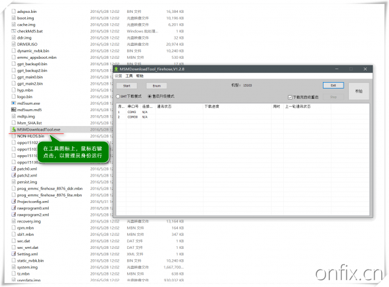Select the Projectconfig.xml file icon
The image size is (389, 287).
[x=13, y=201]
